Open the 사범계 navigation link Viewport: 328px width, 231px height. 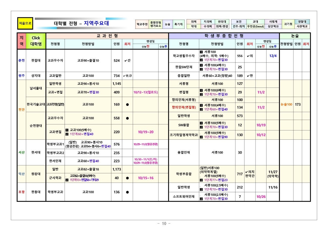coord(273,22)
